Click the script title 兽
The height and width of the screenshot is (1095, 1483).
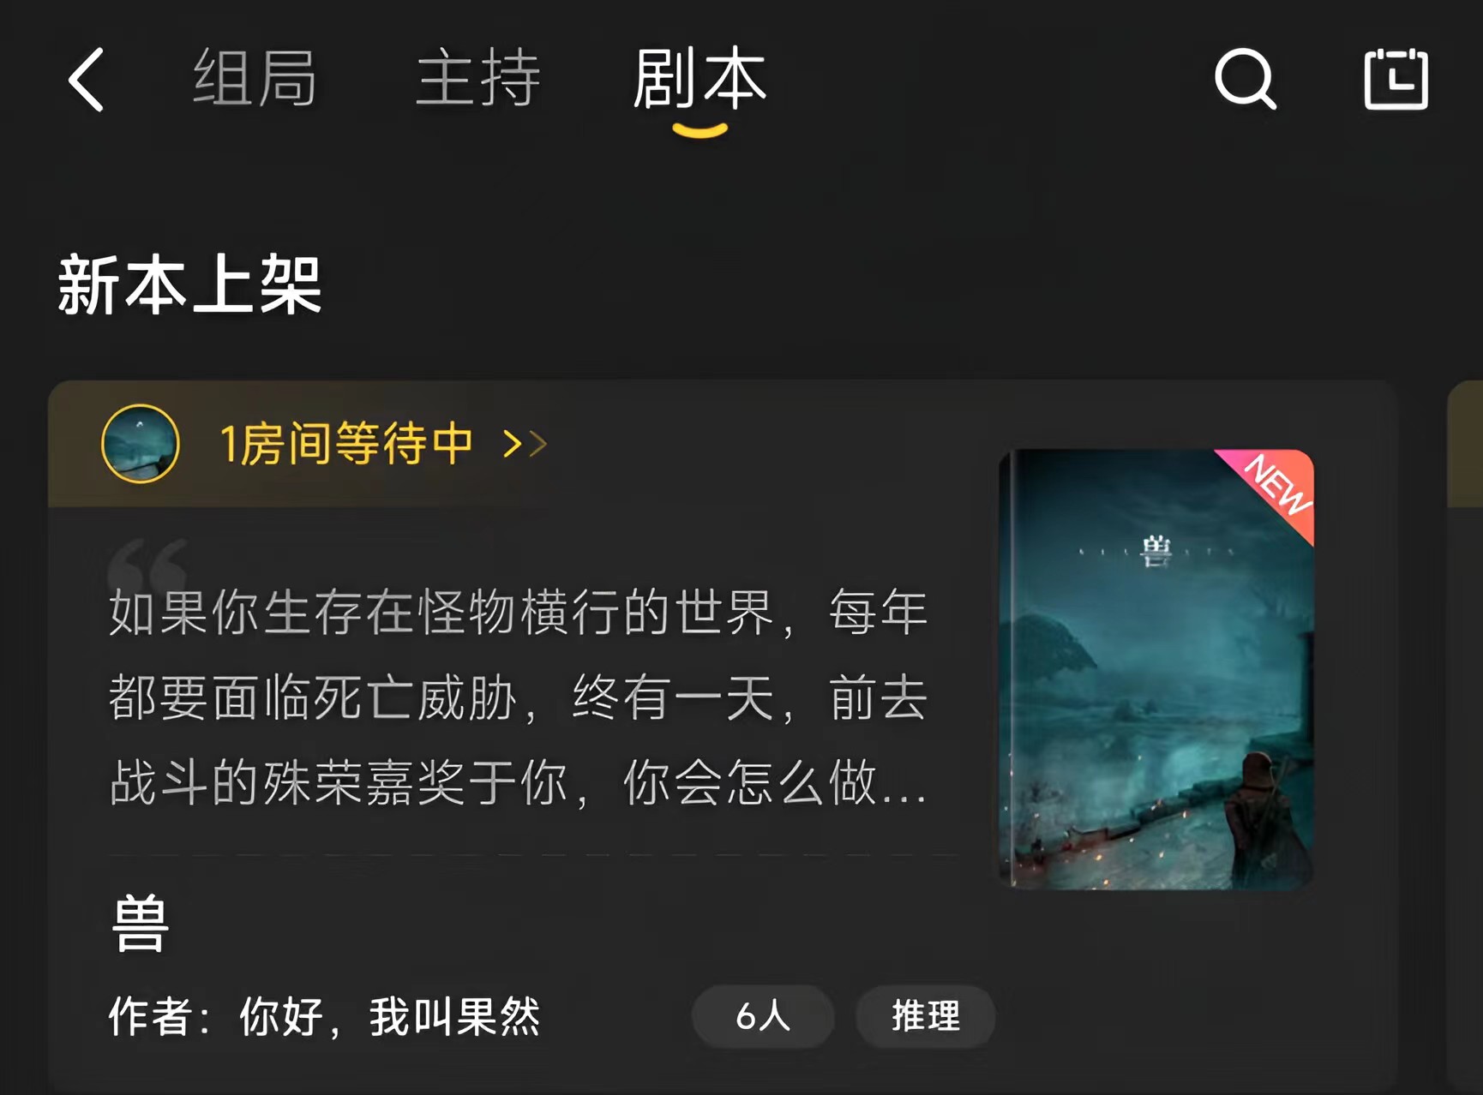pyautogui.click(x=141, y=924)
